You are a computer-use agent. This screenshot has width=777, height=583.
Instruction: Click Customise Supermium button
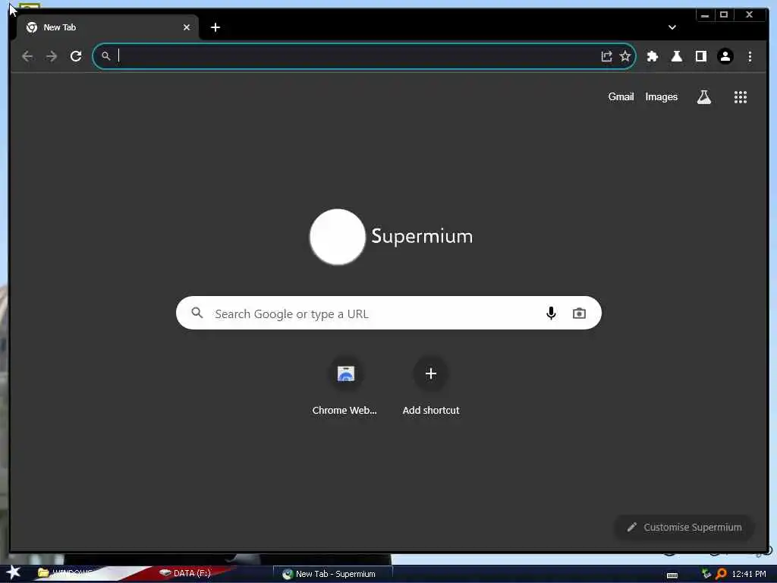(684, 527)
